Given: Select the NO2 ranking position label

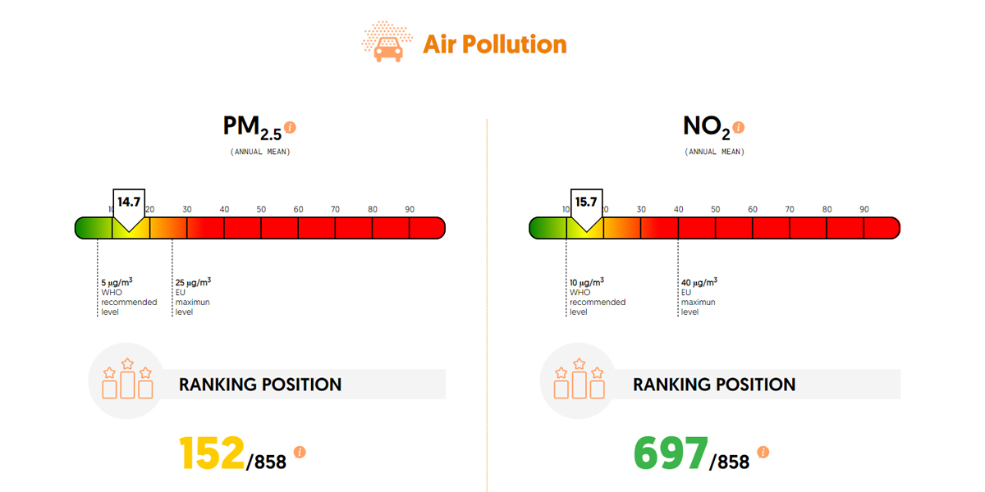Looking at the screenshot, I should tap(714, 385).
